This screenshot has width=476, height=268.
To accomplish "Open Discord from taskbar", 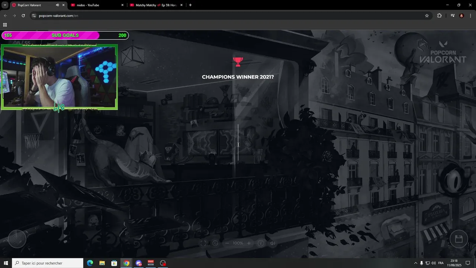I will coord(139,263).
